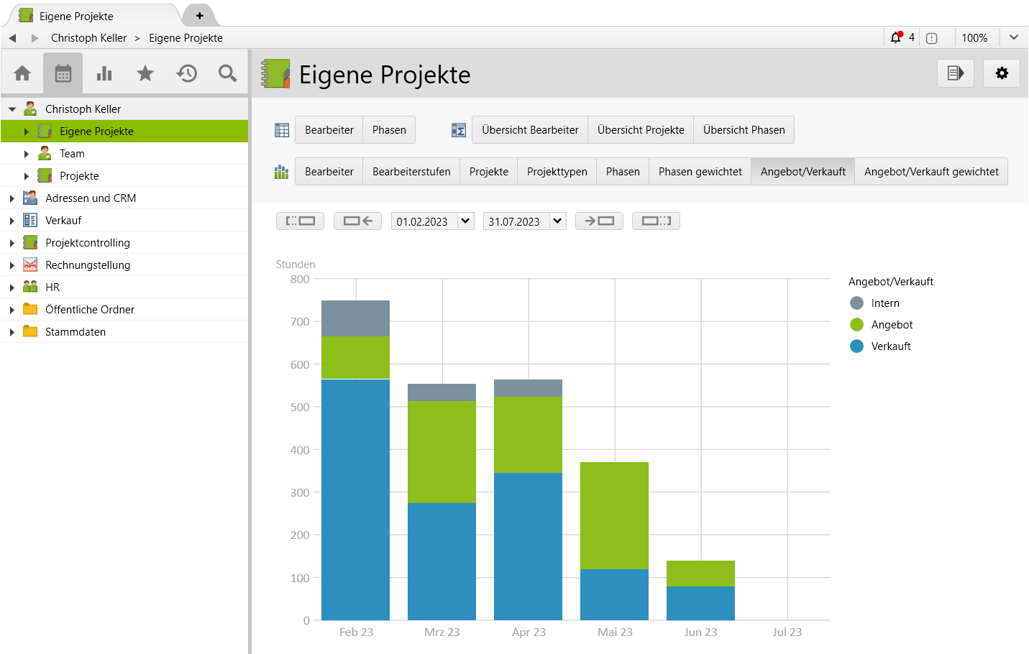Select the calendar icon in sidebar toolbar

[x=63, y=73]
